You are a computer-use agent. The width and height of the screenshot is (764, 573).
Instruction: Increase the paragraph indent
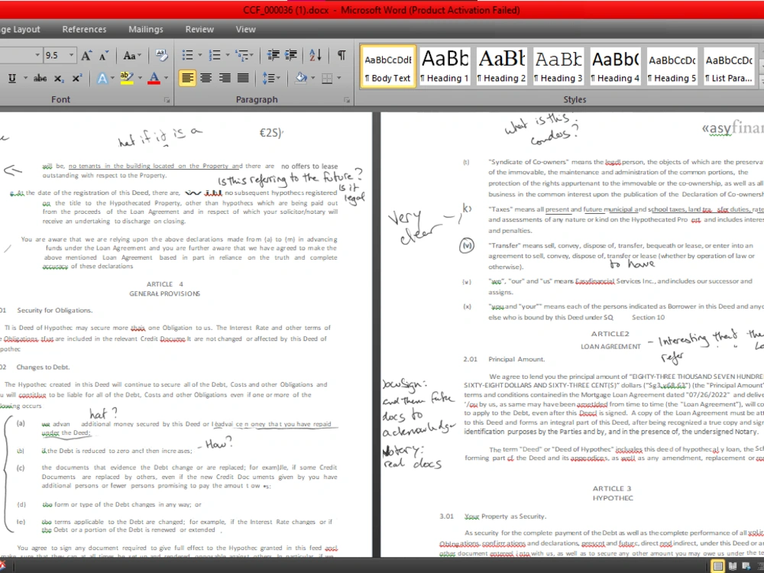point(291,55)
